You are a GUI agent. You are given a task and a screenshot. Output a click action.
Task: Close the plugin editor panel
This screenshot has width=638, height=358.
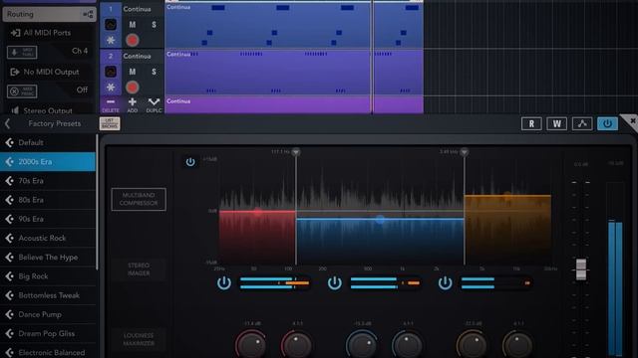[632, 121]
